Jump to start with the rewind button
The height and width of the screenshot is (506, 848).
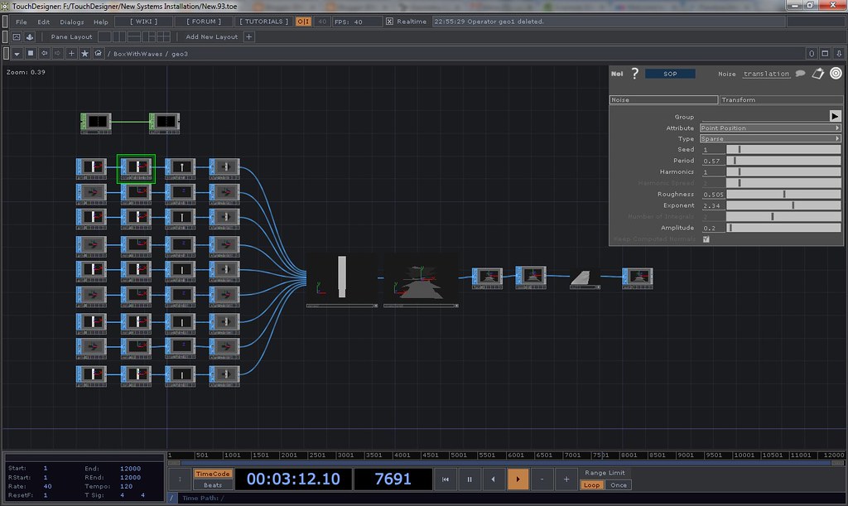(446, 479)
